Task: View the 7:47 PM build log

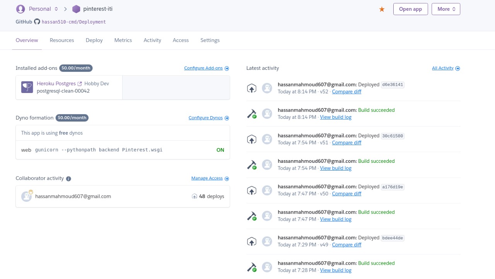Action: click(336, 219)
